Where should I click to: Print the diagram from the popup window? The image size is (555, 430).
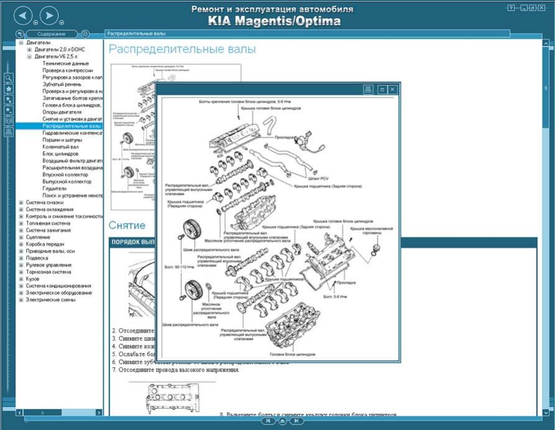[368, 89]
